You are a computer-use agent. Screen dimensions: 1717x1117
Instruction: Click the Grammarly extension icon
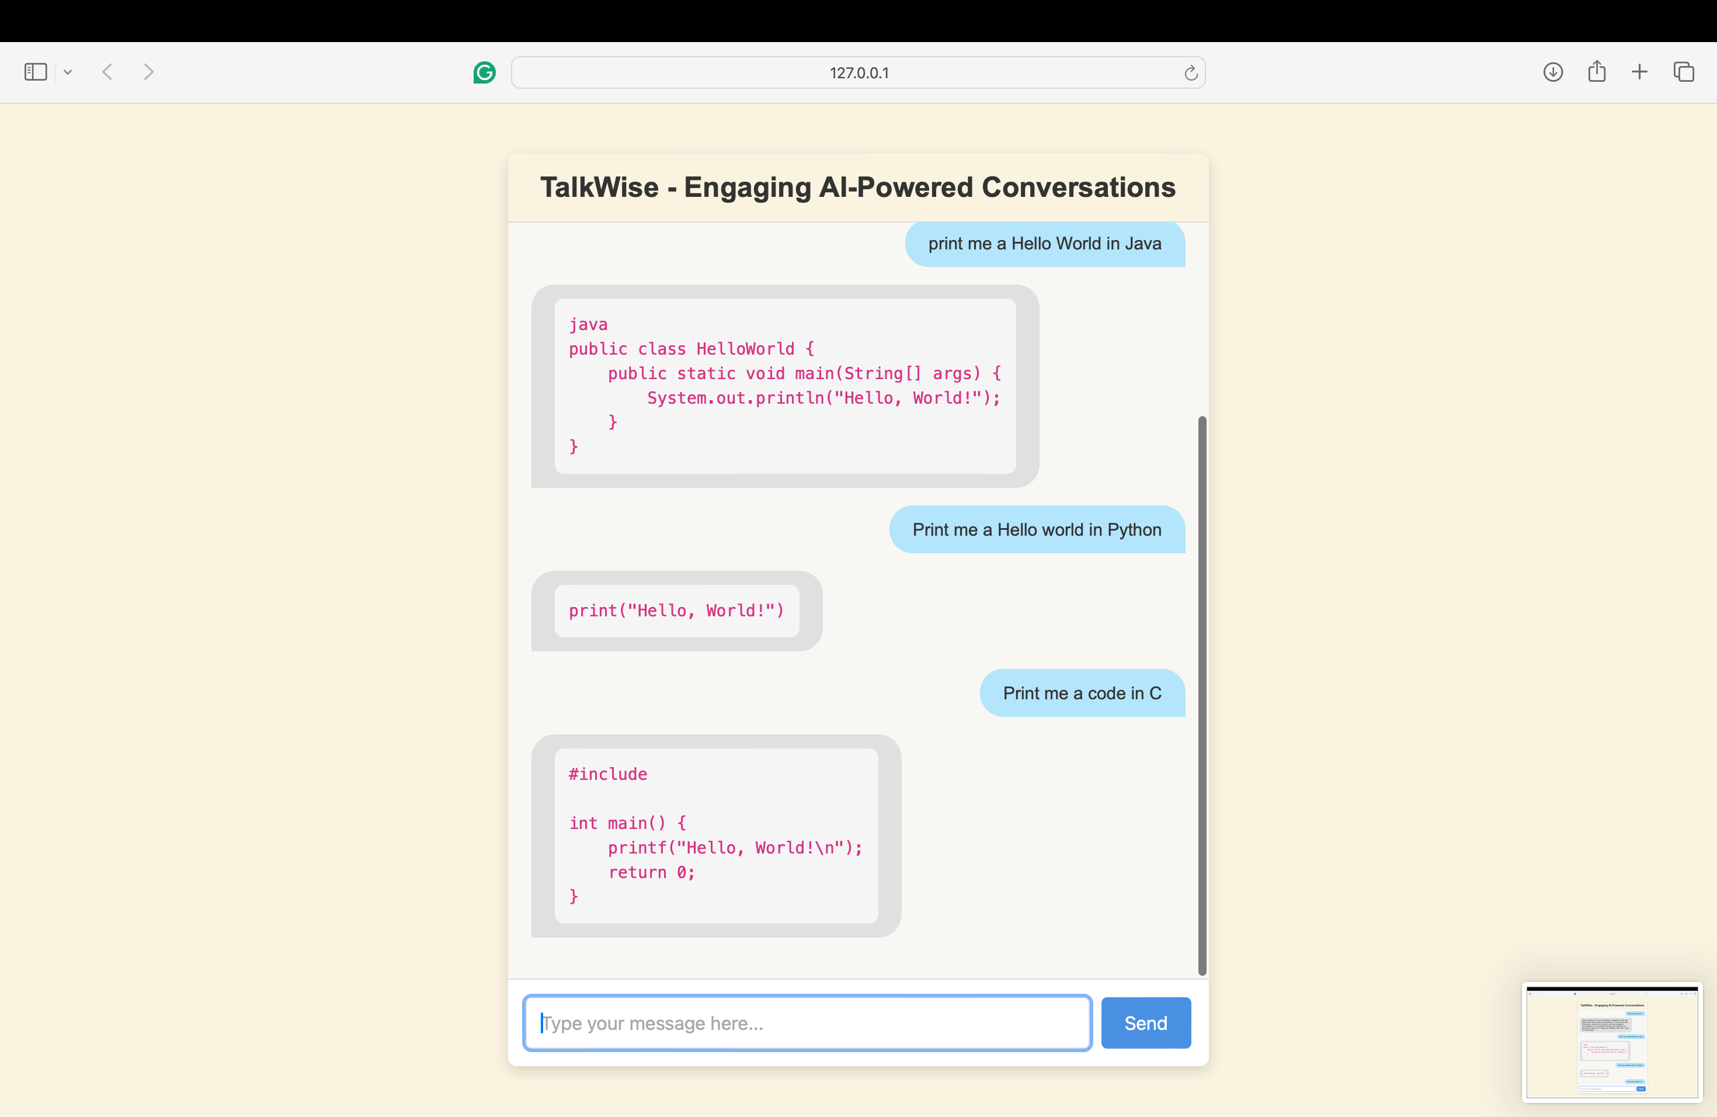(484, 72)
